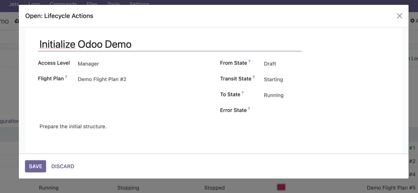The height and width of the screenshot is (193, 418).
Task: Click the dark red color swatch
Action: [281, 187]
